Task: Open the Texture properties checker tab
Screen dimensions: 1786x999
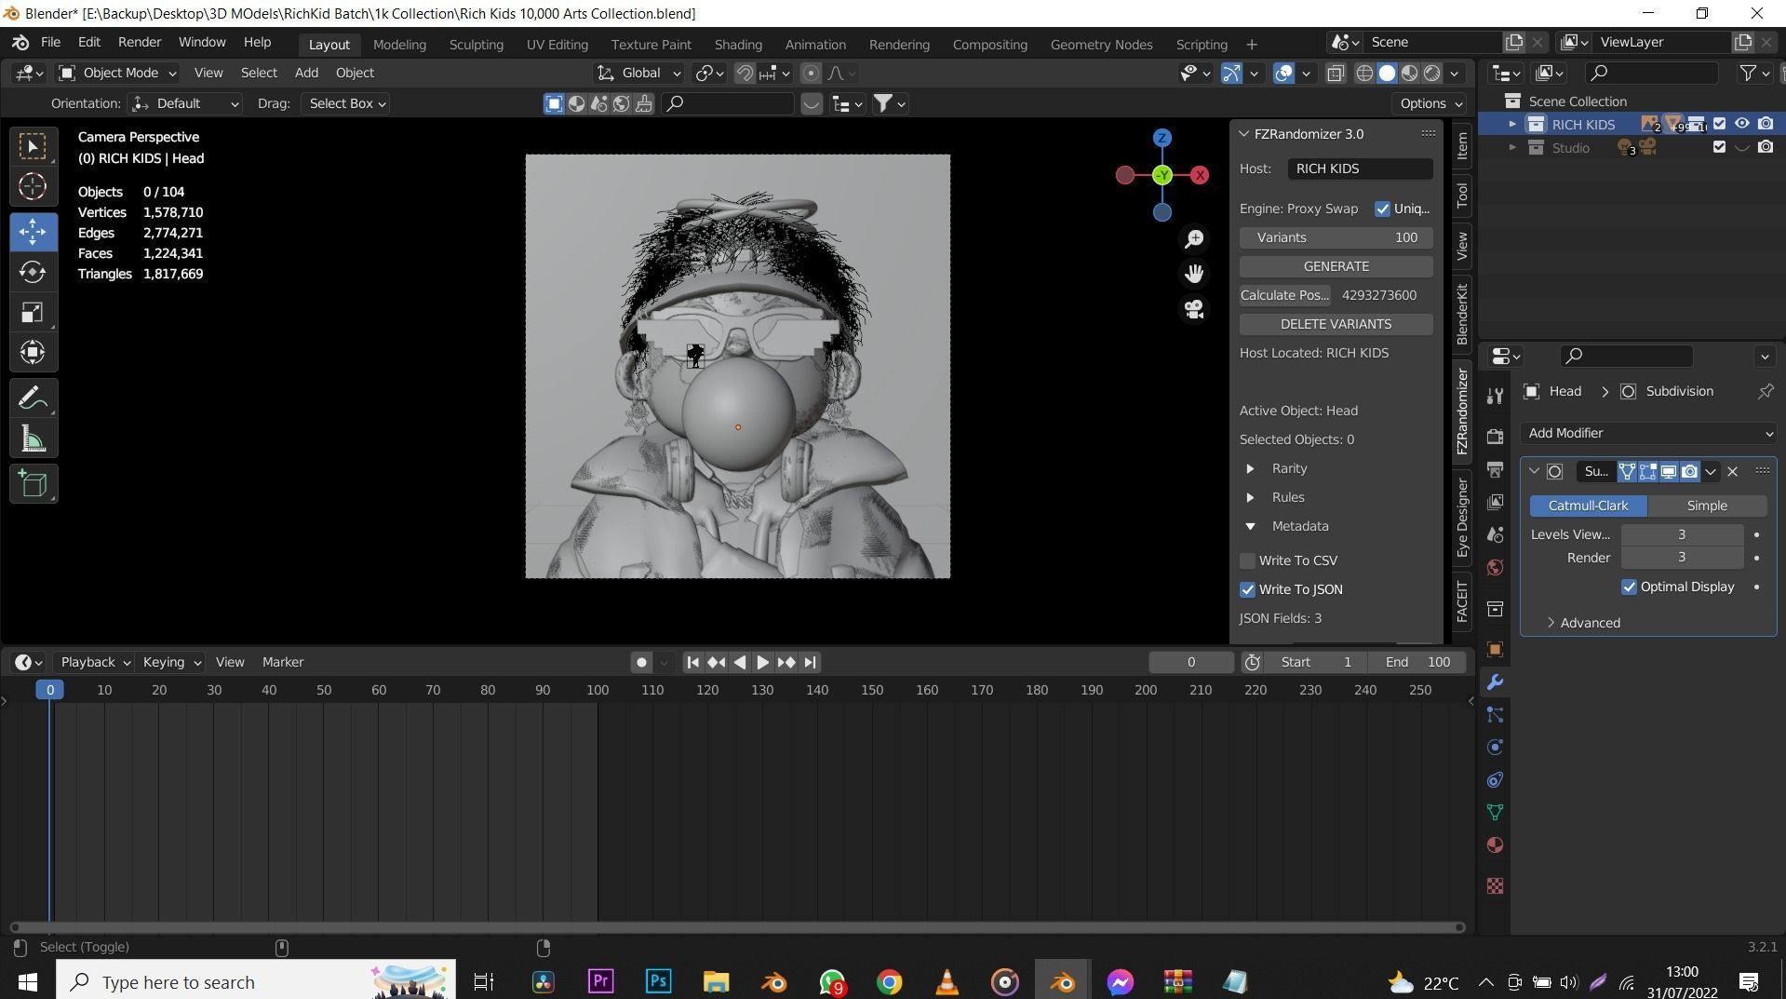Action: tap(1495, 885)
